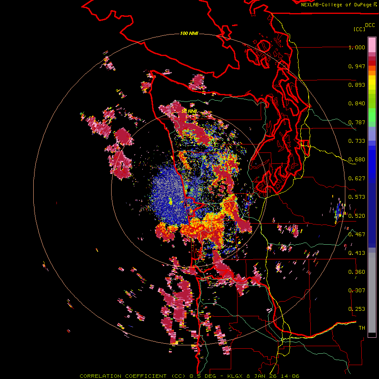Screen dimensions: 379x379
Task: Select the 0.733 scale value
Action: [x=357, y=141]
